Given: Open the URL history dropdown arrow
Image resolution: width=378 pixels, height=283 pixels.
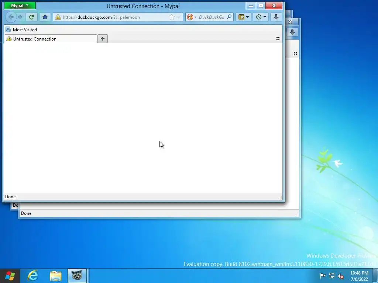Looking at the screenshot, I should coord(179,17).
